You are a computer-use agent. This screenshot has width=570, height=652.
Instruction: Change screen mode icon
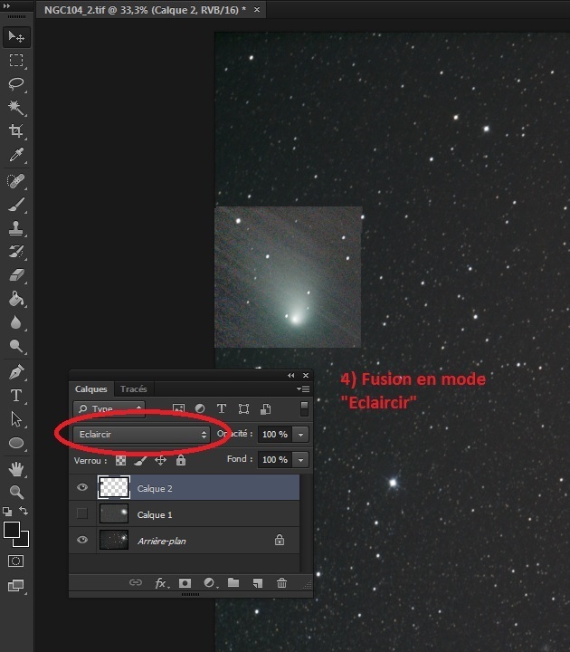tap(15, 586)
